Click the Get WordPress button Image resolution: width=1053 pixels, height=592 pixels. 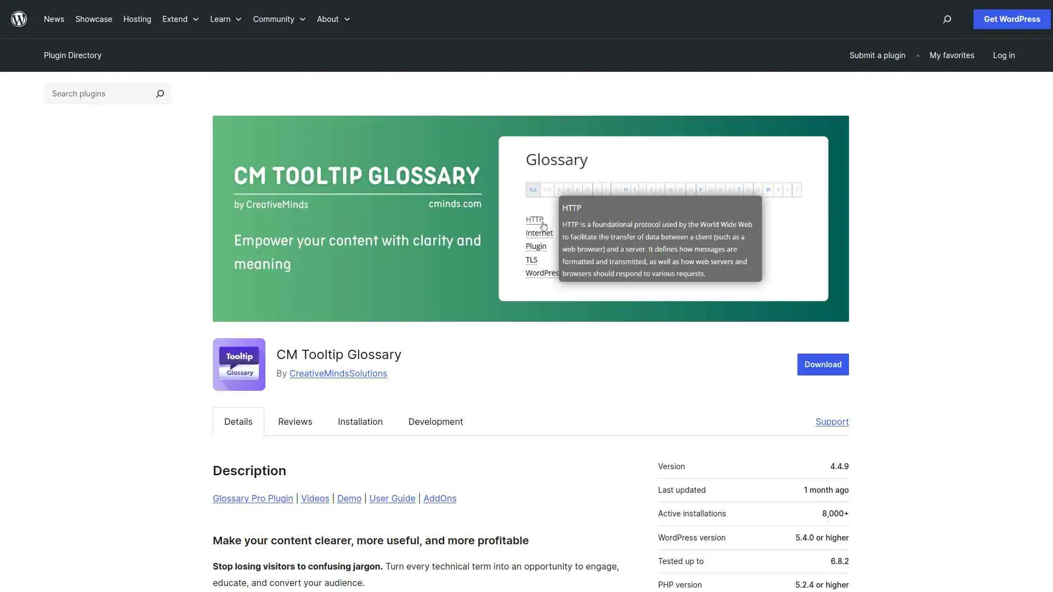[1011, 19]
